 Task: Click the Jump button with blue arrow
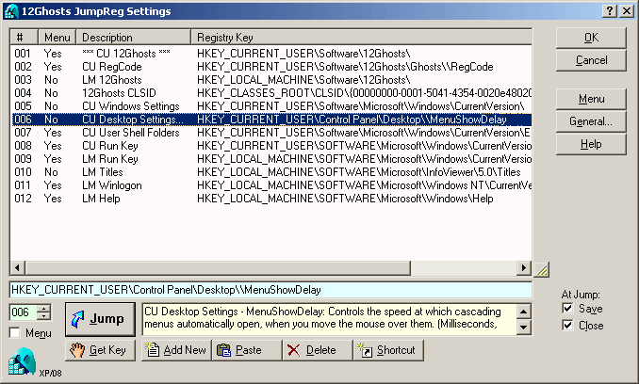point(100,319)
